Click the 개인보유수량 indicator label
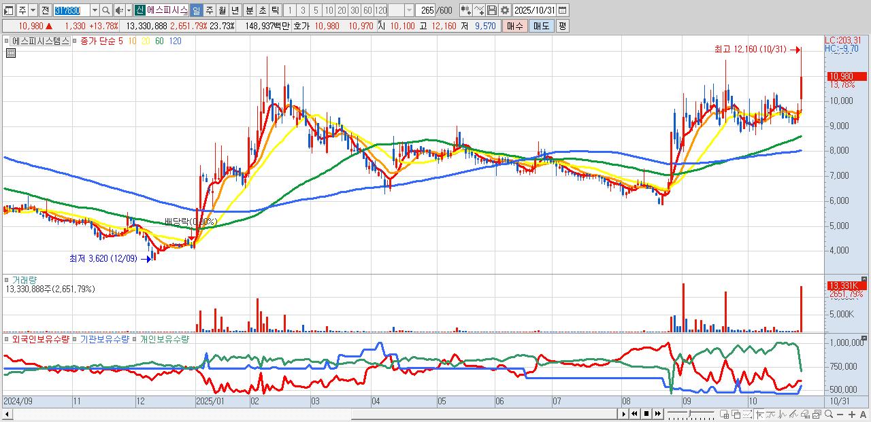The image size is (871, 422). tap(164, 338)
